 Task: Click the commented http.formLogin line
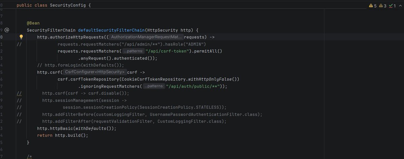click(80, 65)
